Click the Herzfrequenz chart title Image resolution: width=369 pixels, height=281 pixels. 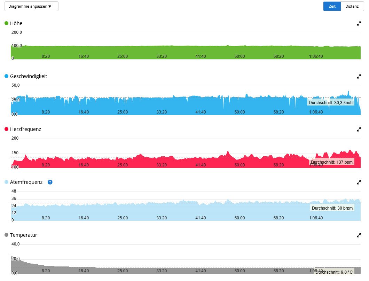click(x=25, y=129)
